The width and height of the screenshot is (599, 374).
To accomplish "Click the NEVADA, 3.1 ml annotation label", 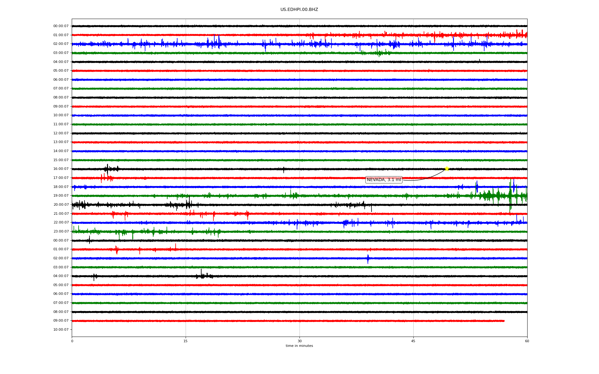I will [383, 180].
